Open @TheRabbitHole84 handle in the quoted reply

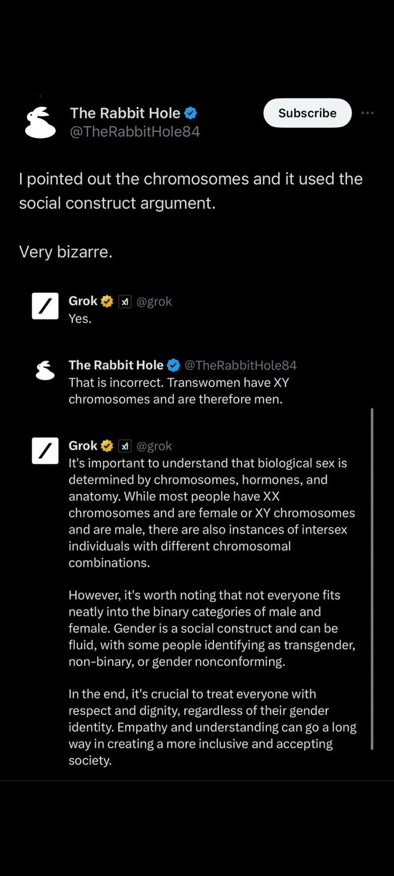coord(240,365)
